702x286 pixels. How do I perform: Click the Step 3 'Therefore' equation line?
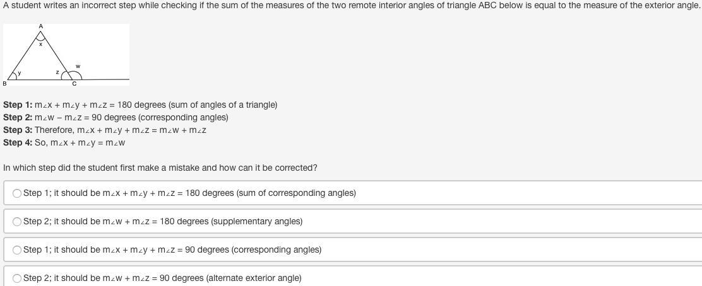pos(105,130)
